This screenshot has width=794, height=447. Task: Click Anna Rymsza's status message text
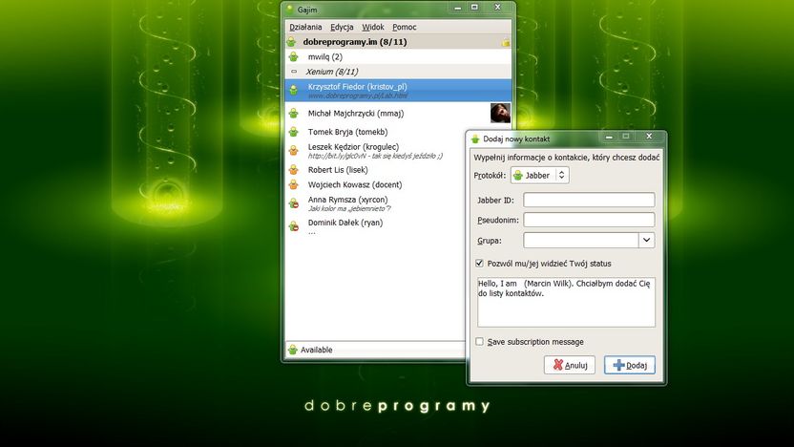click(349, 209)
